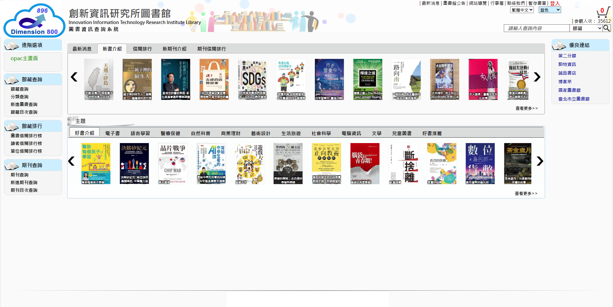
Task: Open the opac主畫面 link
Action: point(24,58)
